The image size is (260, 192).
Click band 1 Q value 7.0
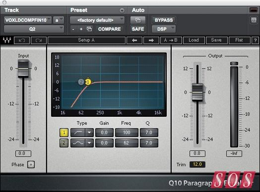pos(149,133)
